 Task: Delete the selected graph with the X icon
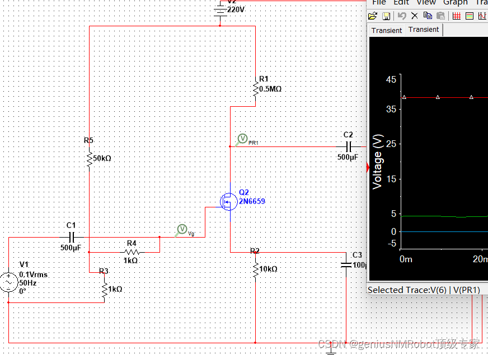click(414, 16)
